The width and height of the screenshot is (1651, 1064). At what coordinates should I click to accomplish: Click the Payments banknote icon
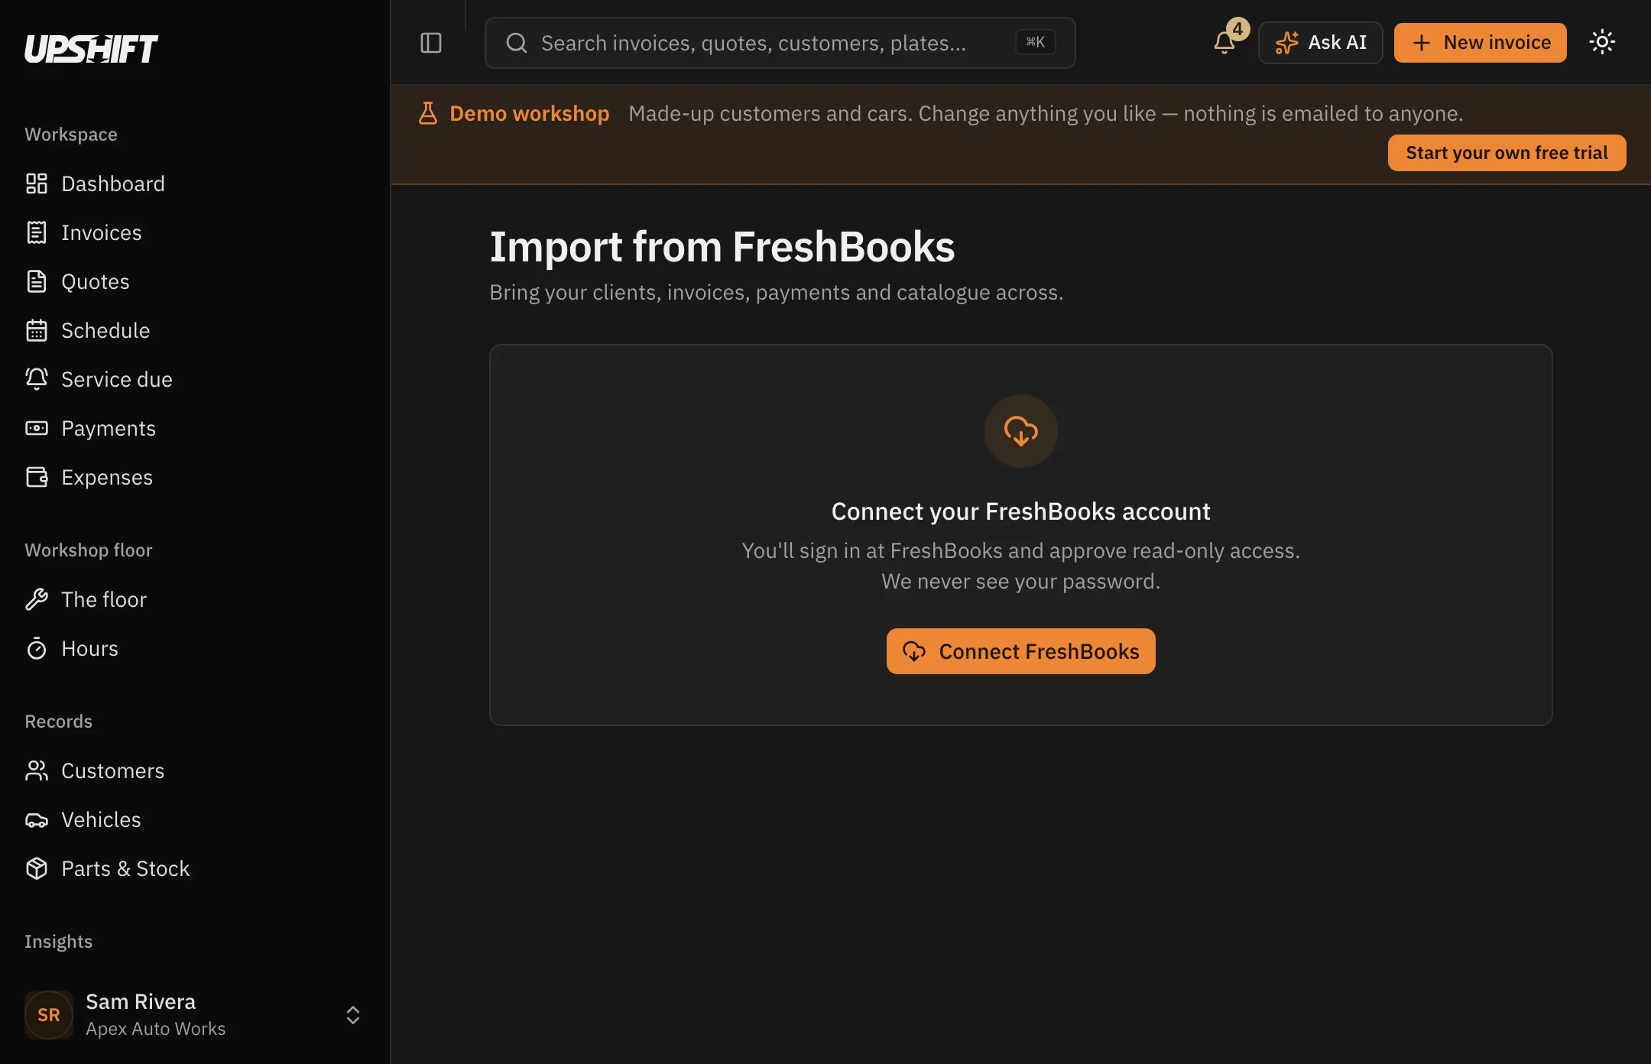(37, 428)
